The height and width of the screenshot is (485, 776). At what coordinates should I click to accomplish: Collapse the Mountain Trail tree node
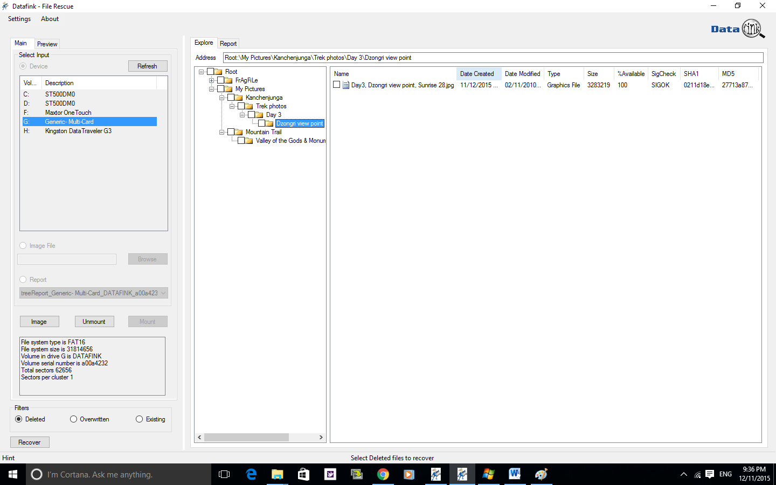(222, 132)
